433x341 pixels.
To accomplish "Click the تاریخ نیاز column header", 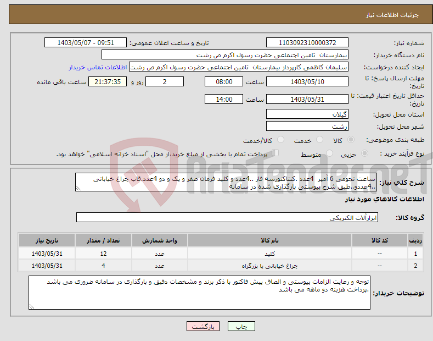I will [47, 240].
